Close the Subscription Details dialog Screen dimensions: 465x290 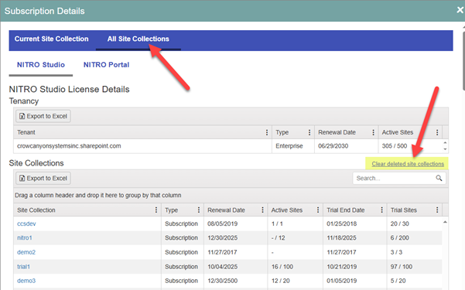(x=460, y=10)
